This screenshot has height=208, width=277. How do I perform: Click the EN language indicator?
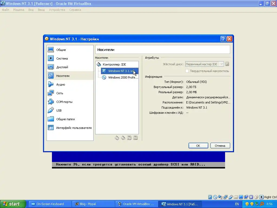pyautogui.click(x=237, y=204)
